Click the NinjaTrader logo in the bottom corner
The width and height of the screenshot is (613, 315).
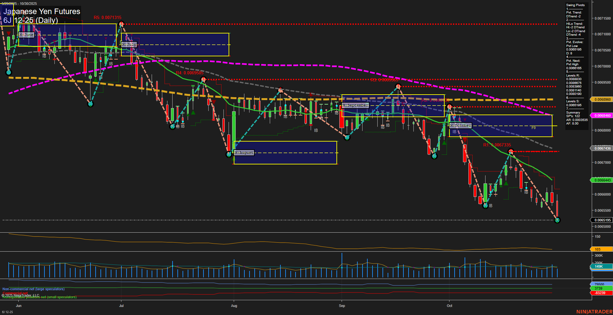pyautogui.click(x=593, y=311)
